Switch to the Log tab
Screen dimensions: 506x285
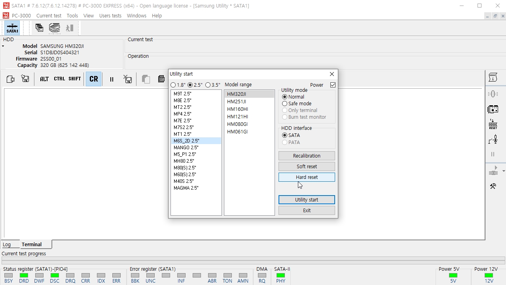(x=7, y=245)
